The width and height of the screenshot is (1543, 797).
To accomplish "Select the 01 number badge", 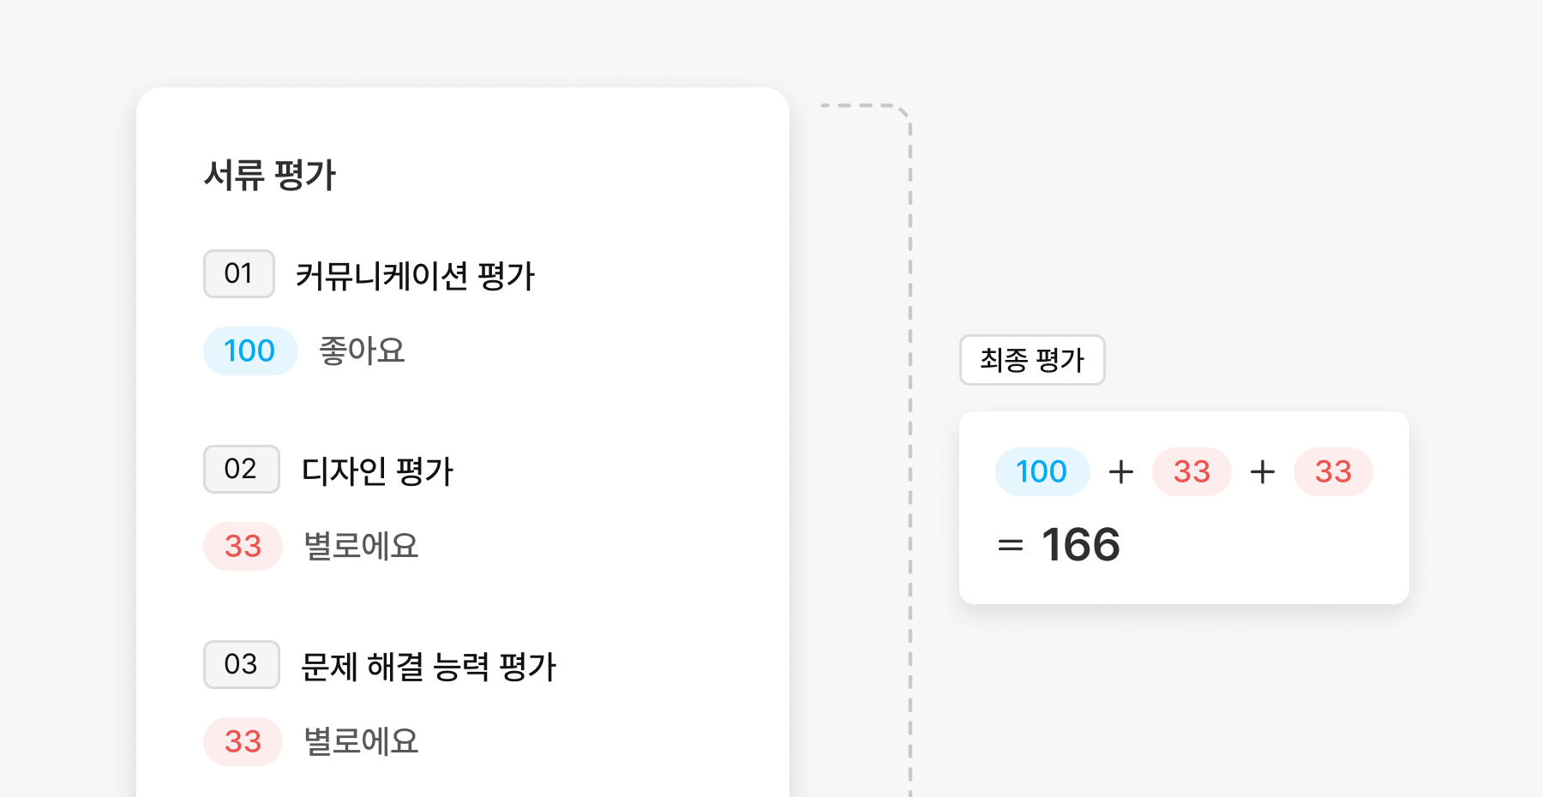I will click(238, 274).
